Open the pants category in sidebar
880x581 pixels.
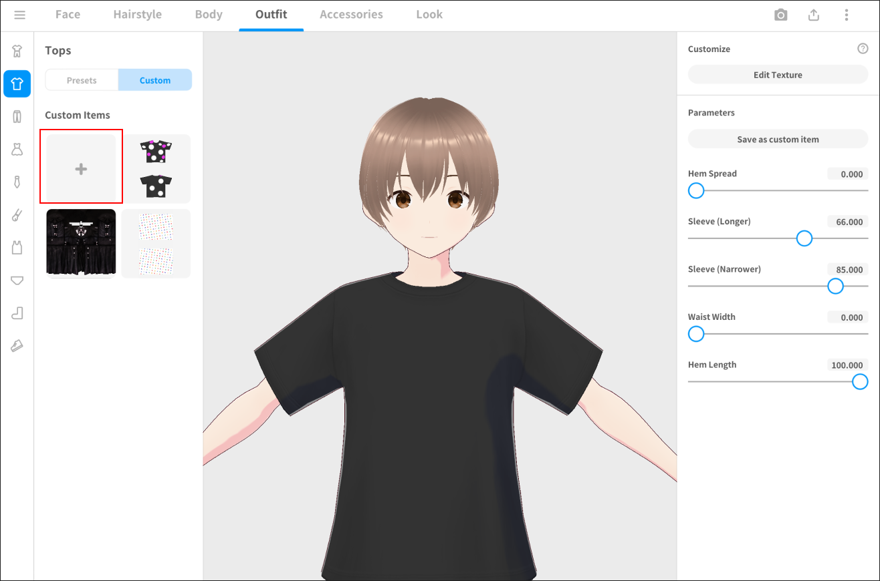(x=17, y=117)
